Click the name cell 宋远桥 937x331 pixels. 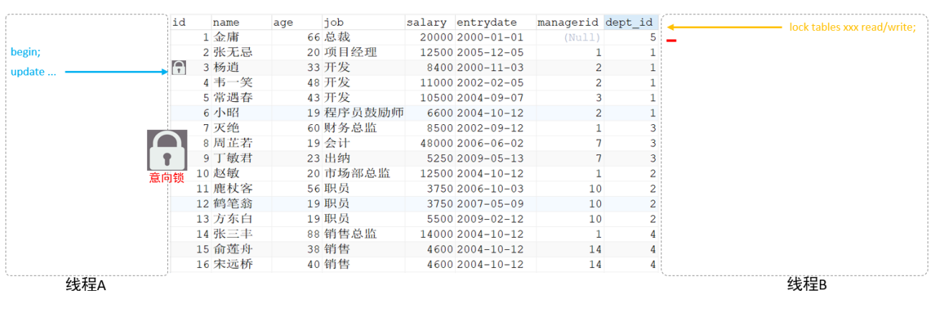[x=232, y=264]
